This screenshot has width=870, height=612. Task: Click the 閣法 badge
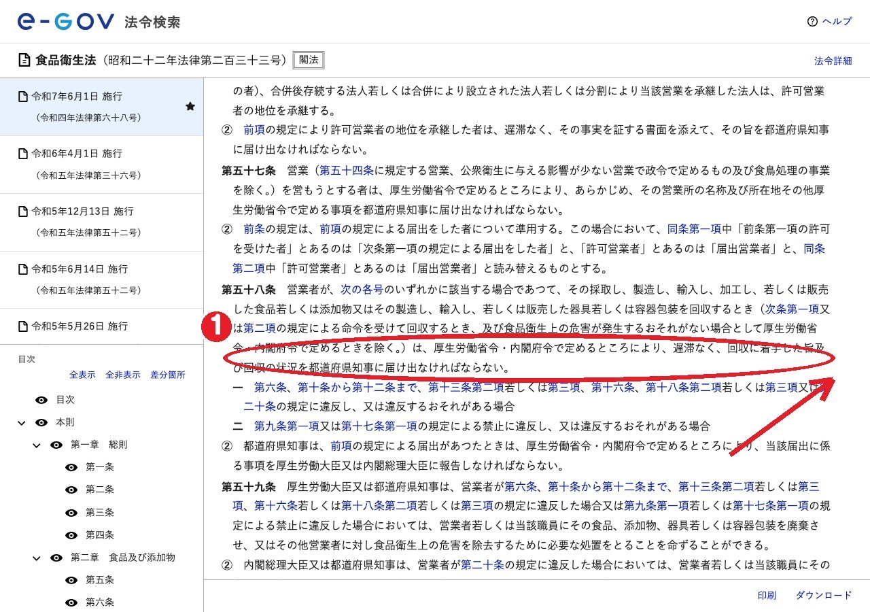point(309,60)
